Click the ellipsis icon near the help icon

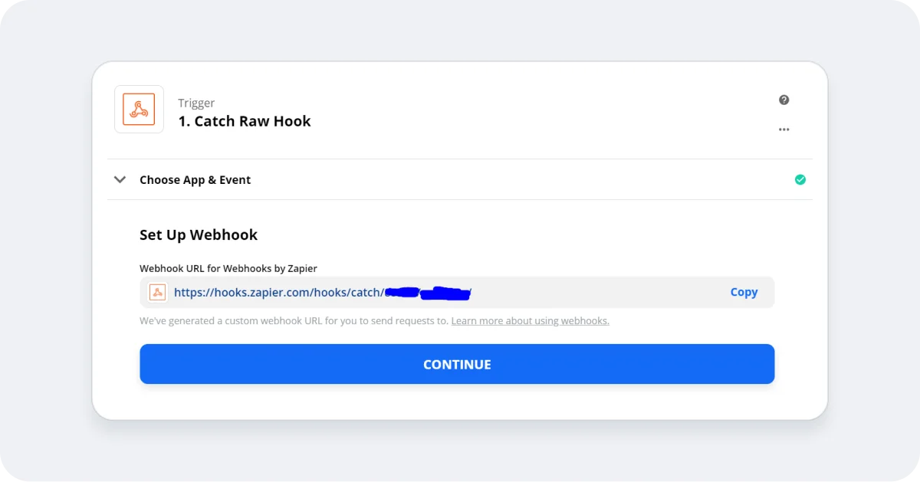(x=784, y=129)
